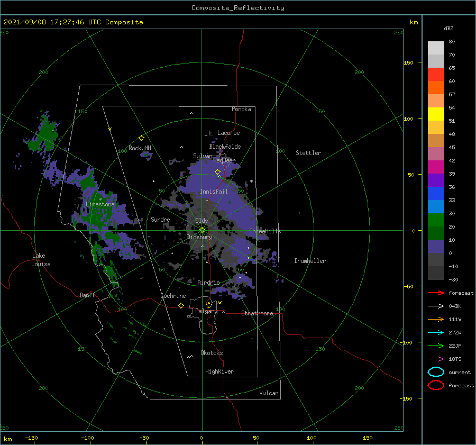Click the Vulcan label on the map
The width and height of the screenshot is (476, 445).
pos(269,393)
